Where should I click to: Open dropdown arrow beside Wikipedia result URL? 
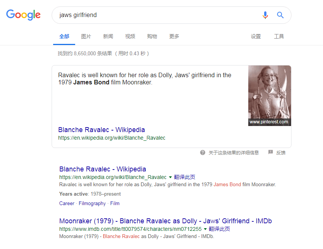tap(170, 177)
